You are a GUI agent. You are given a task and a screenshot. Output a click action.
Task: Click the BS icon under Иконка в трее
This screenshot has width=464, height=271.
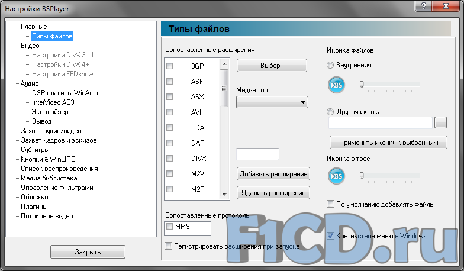[336, 176]
